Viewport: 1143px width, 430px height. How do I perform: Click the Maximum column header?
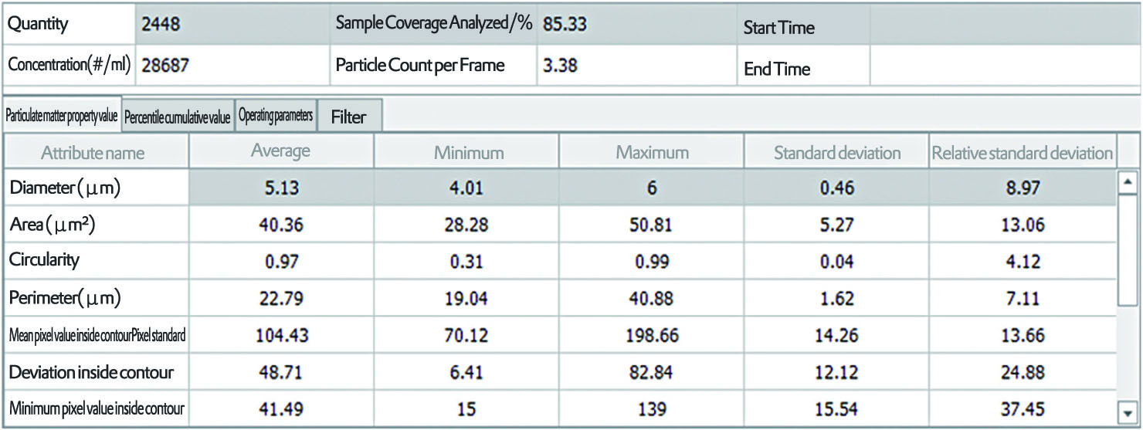(652, 153)
